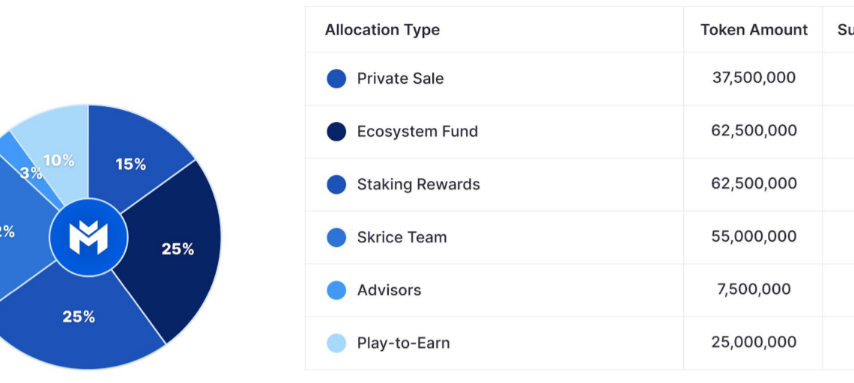854x383 pixels.
Task: Click the Staking Rewards color dot
Action: 336,185
